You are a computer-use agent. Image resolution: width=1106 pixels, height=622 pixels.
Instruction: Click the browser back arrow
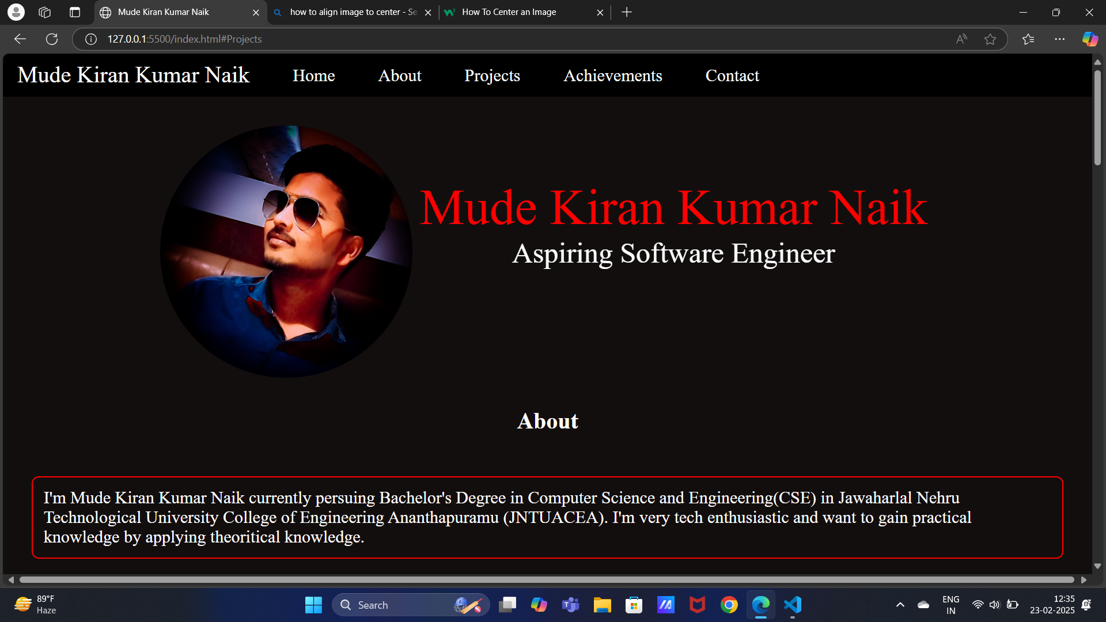point(20,39)
